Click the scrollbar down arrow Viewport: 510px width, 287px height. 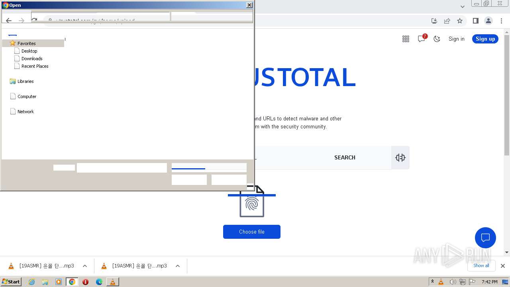[x=507, y=252]
